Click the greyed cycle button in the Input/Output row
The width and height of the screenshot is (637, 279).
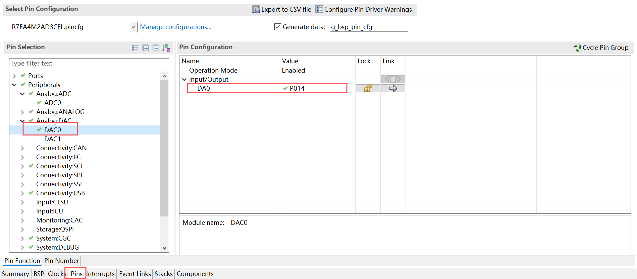point(393,79)
